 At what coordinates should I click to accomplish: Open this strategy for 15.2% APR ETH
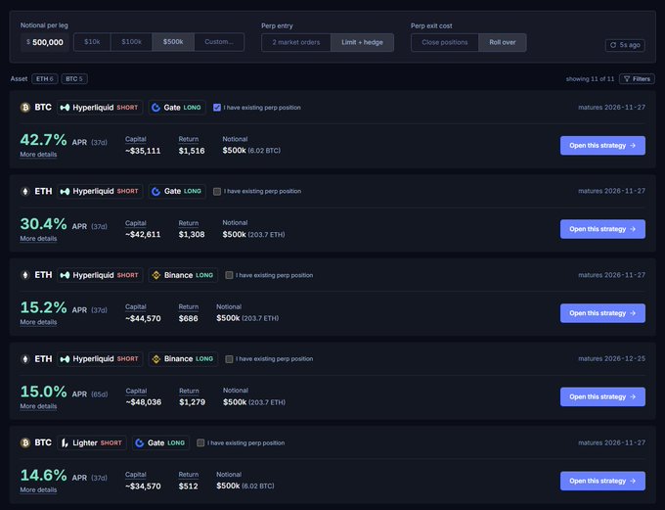[602, 313]
